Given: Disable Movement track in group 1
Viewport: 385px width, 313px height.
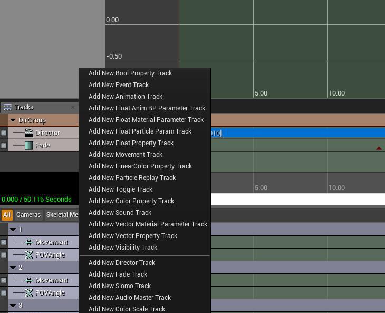Looking at the screenshot, I should 4,242.
